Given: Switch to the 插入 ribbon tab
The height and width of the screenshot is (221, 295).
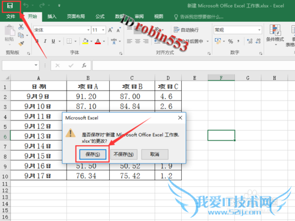Looking at the screenshot, I should click(x=52, y=16).
